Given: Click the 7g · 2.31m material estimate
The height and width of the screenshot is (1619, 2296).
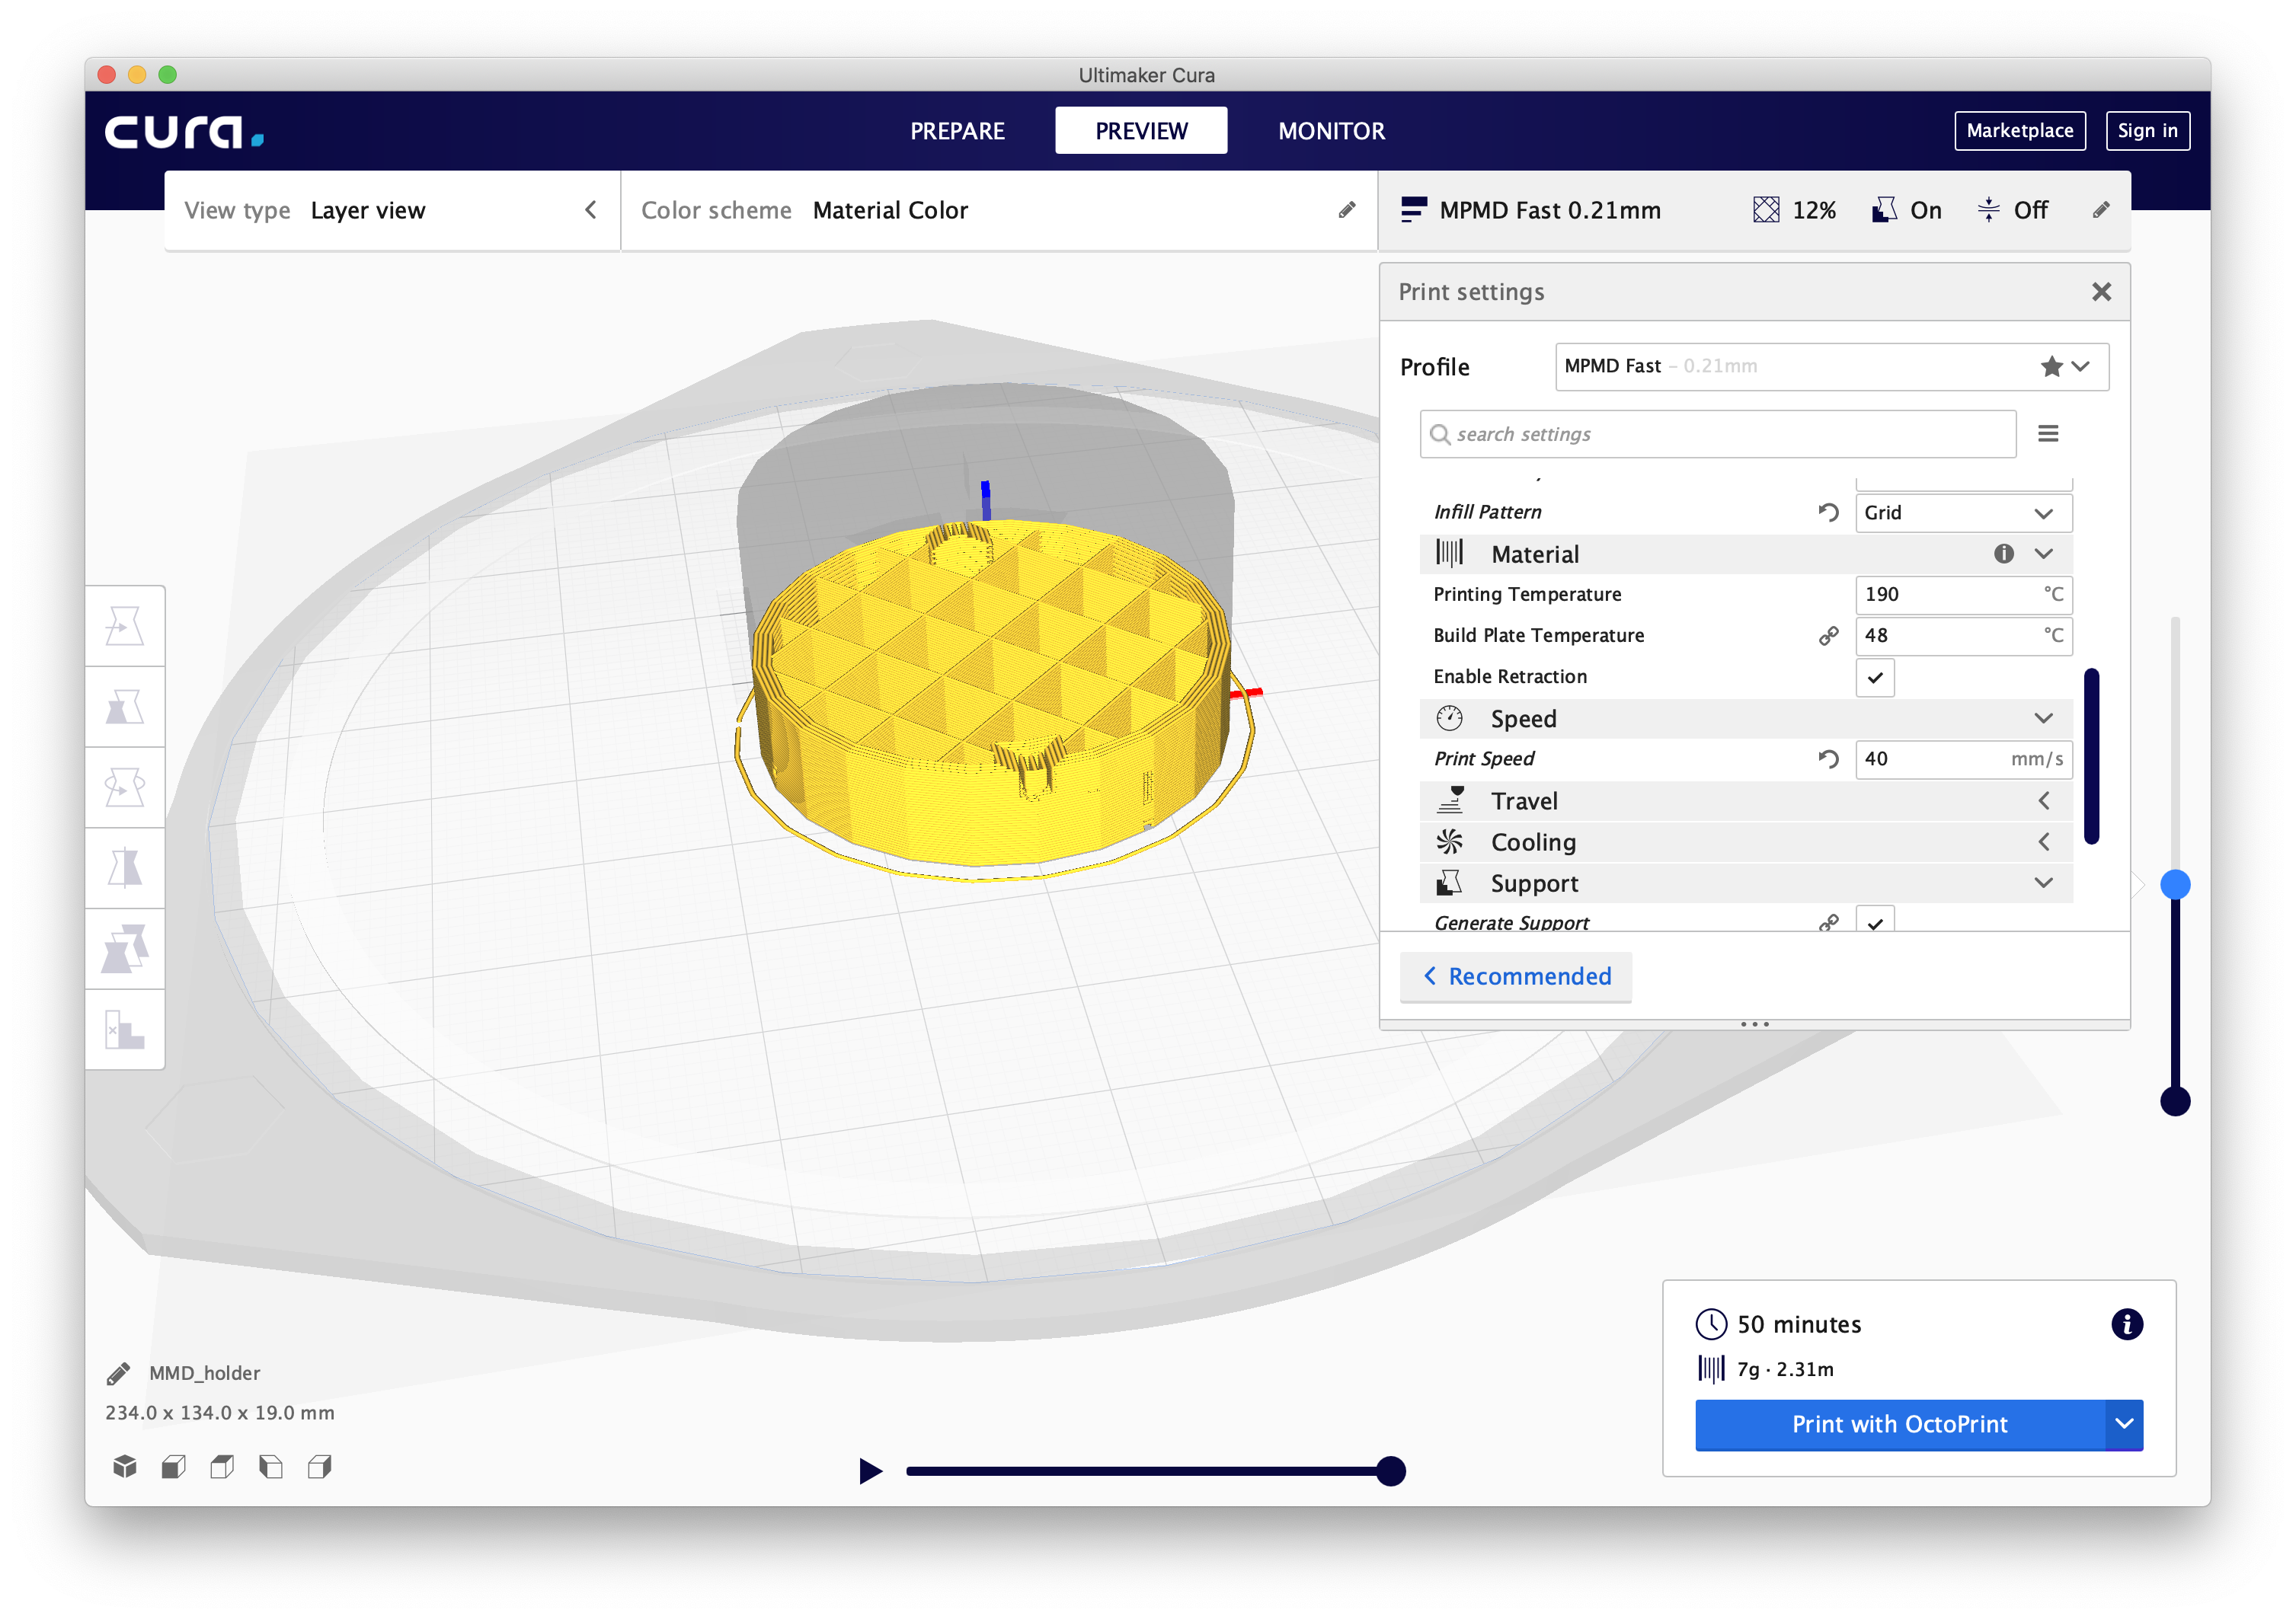Looking at the screenshot, I should pyautogui.click(x=1785, y=1370).
